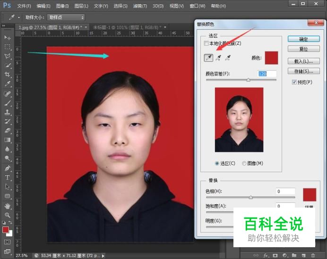This screenshot has width=327, height=259.
Task: Click the 颜色容差 value input field
Action: pos(267,74)
